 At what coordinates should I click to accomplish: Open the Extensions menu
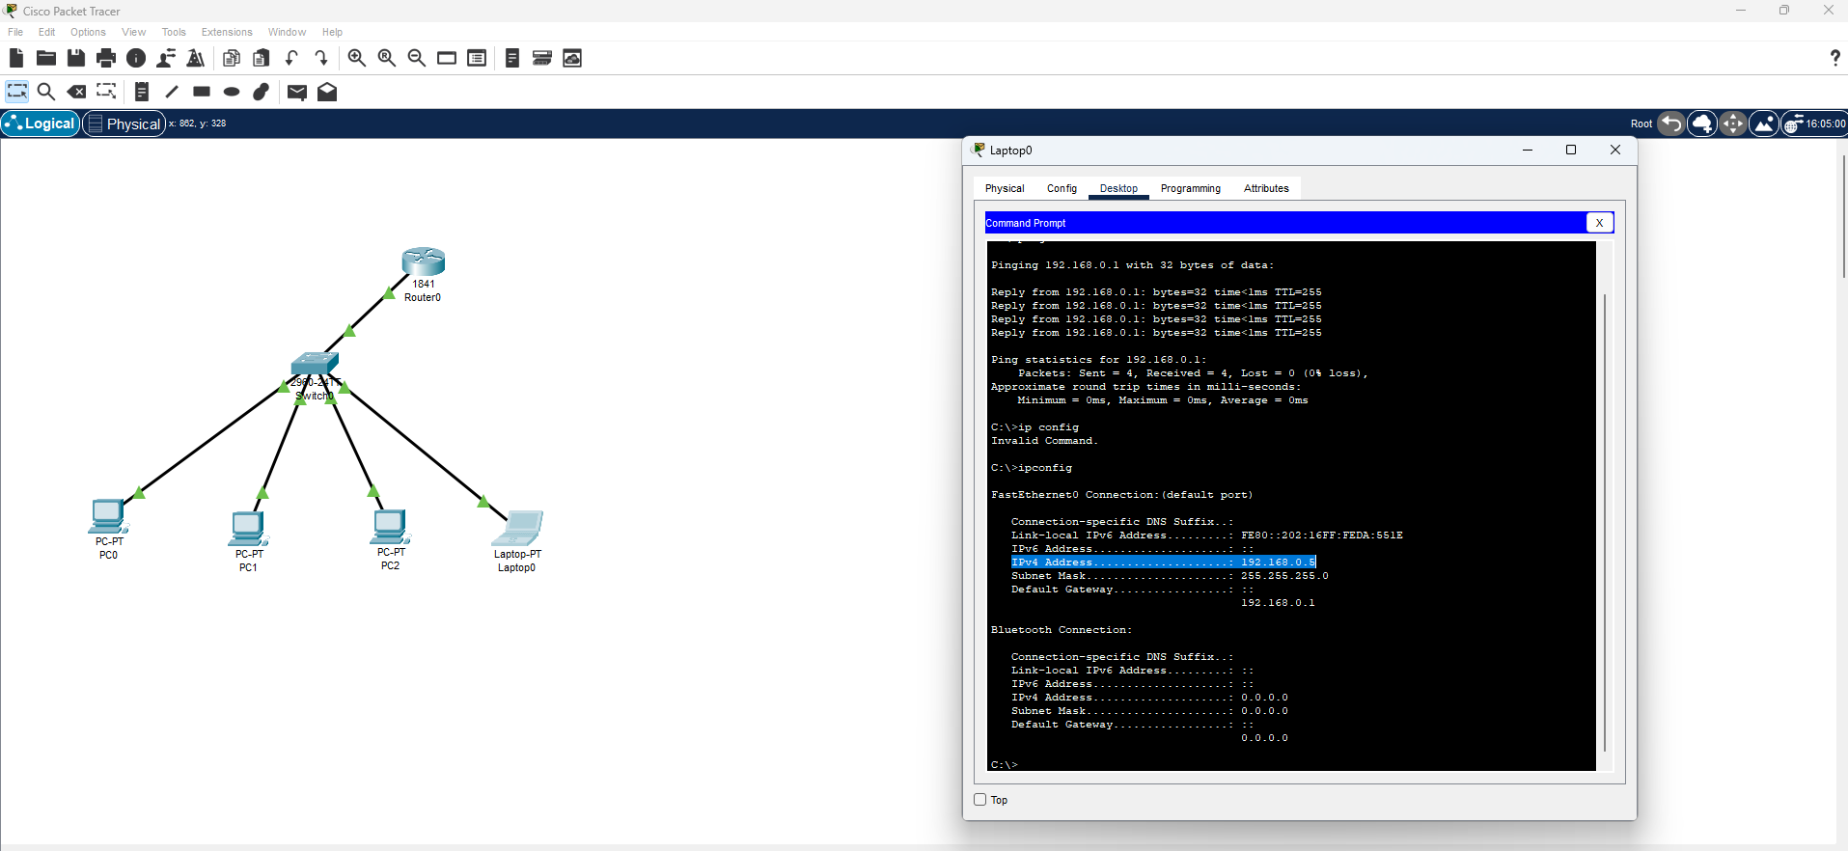point(227,32)
